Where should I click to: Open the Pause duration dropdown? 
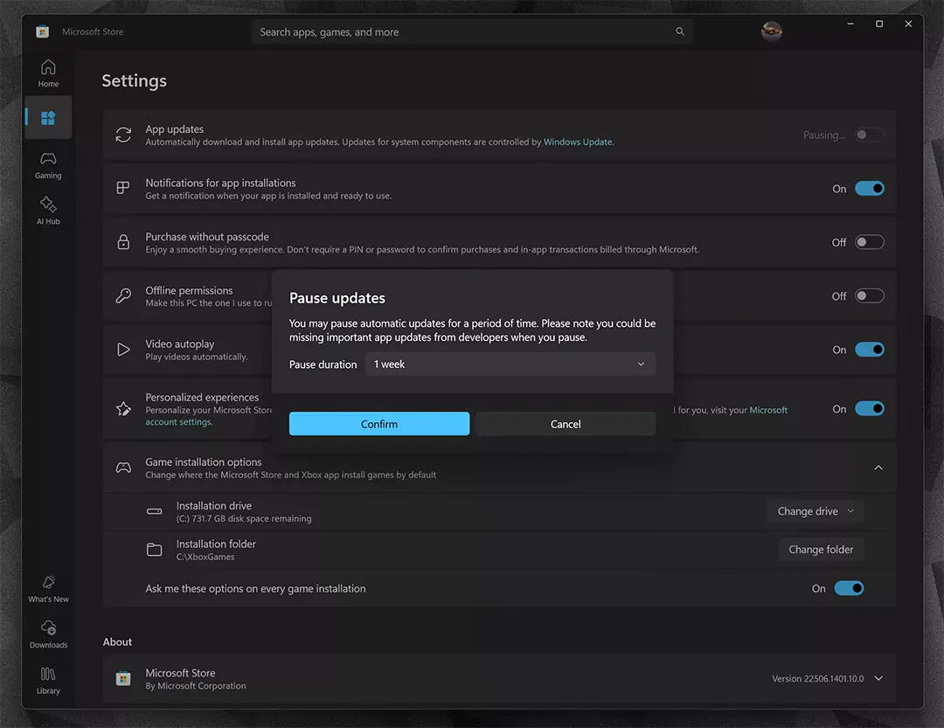(510, 364)
